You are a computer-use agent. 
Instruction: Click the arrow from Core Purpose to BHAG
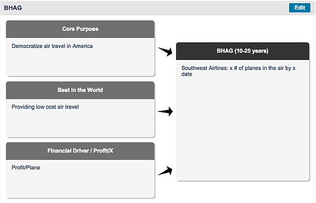(165, 52)
